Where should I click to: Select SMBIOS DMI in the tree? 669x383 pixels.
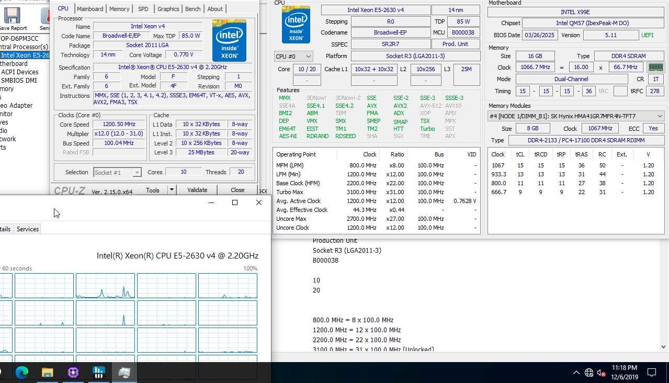click(18, 81)
